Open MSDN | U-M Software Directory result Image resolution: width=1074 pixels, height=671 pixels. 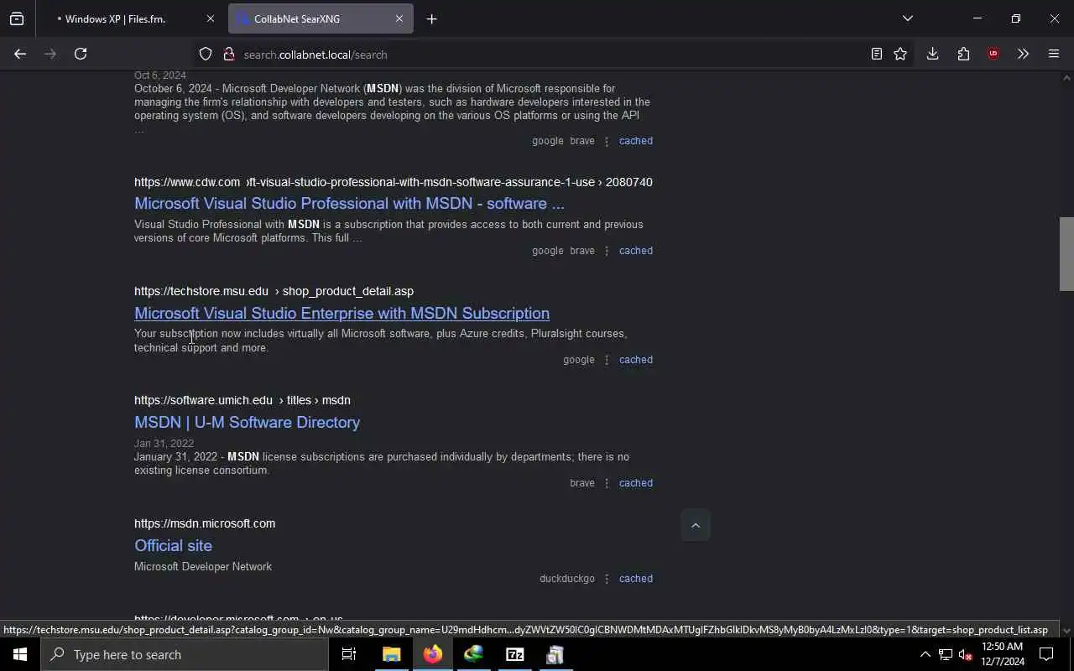click(x=247, y=422)
